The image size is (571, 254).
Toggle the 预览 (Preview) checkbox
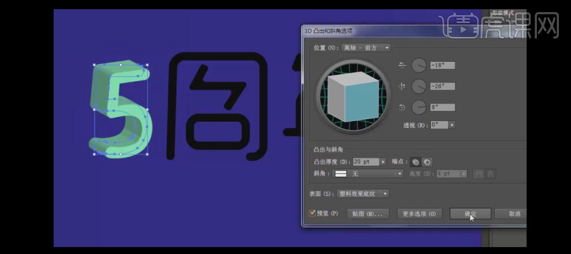312,213
